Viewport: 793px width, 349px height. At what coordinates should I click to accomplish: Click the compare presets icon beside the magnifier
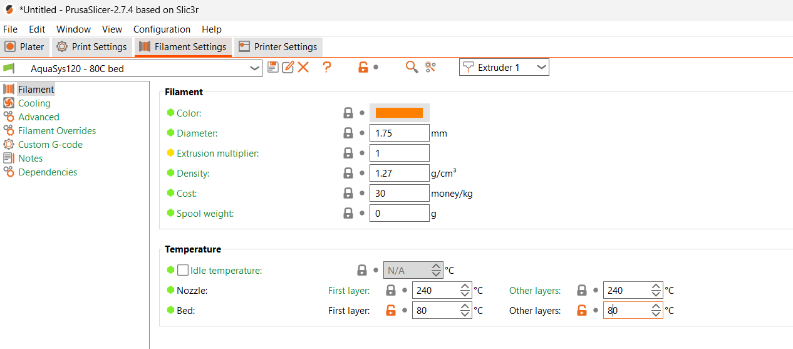click(x=430, y=67)
